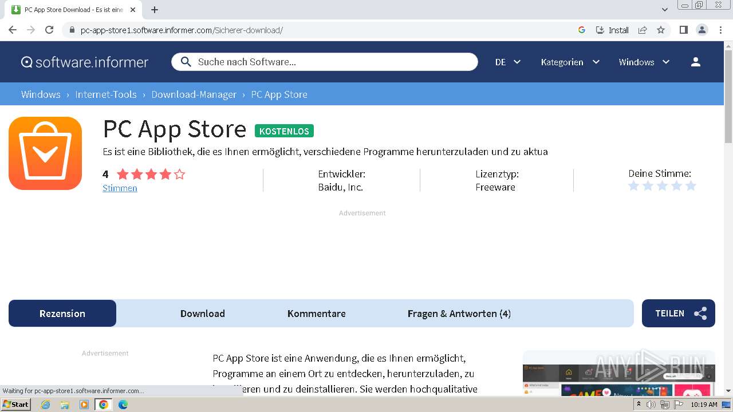Open media player taskbar icon
The width and height of the screenshot is (733, 412).
pyautogui.click(x=84, y=405)
